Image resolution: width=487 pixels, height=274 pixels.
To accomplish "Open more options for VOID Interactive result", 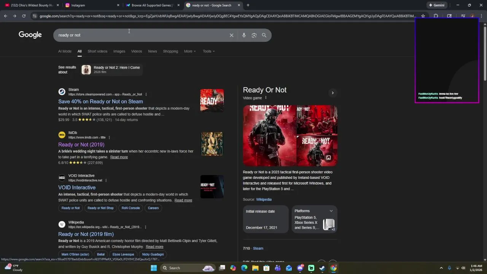I will (x=106, y=180).
